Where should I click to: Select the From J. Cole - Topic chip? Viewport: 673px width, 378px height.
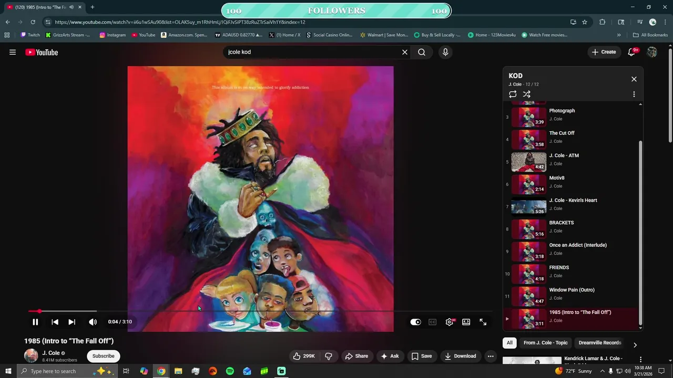(x=545, y=343)
